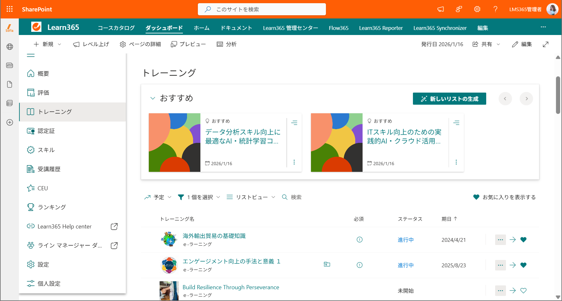Open the file icon in left rail

tap(10, 84)
